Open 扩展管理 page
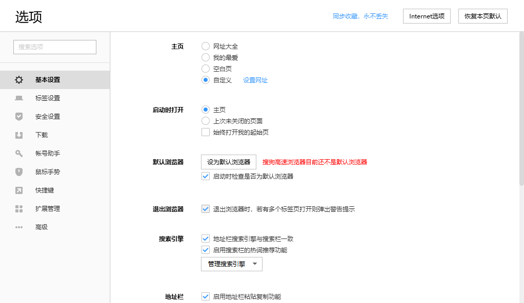This screenshot has width=524, height=303. pyautogui.click(x=55, y=209)
